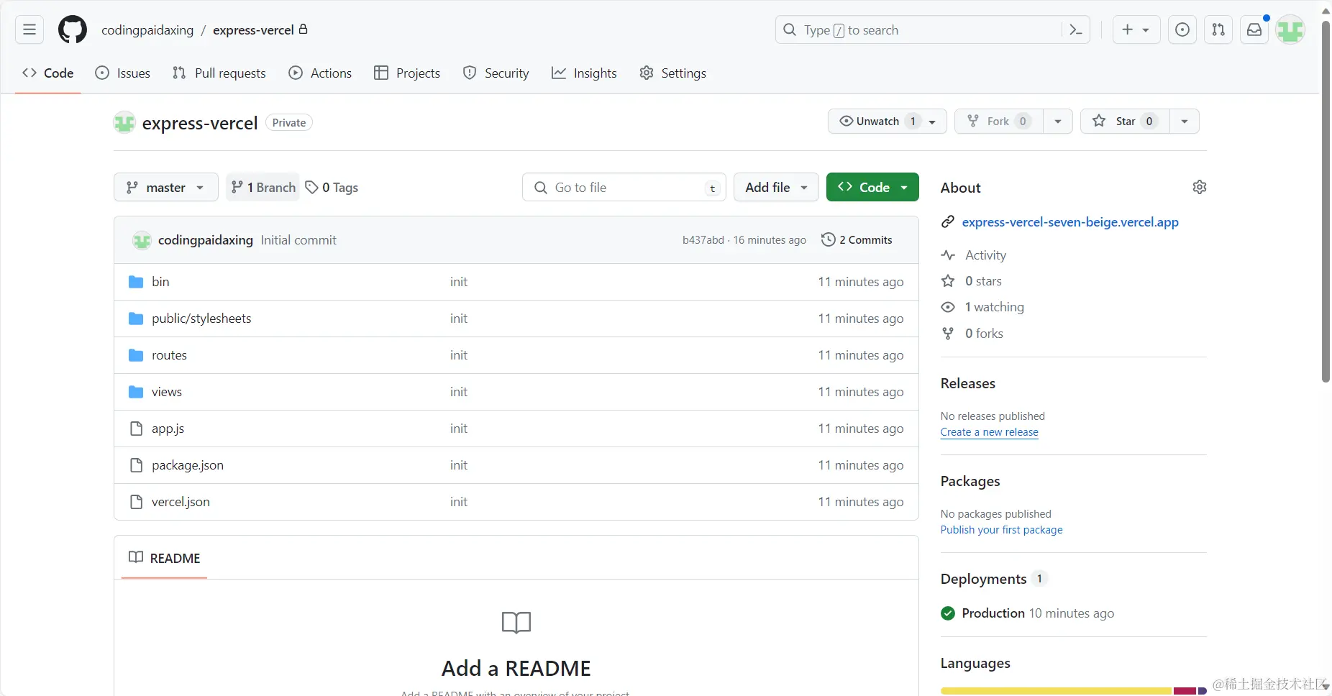Click the app.js file icon
The height and width of the screenshot is (696, 1332).
tap(136, 429)
